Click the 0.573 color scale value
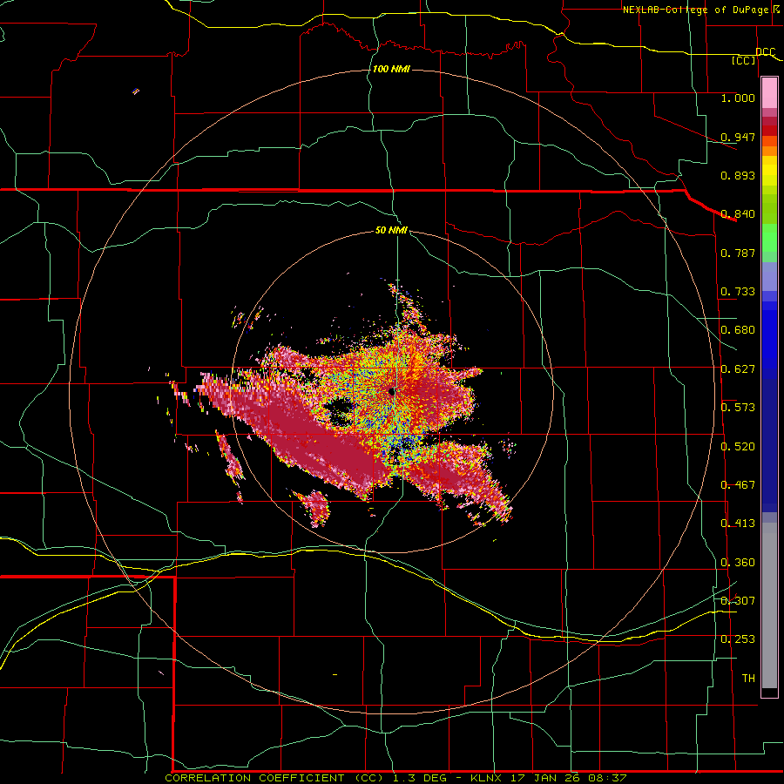The image size is (784, 784). (738, 408)
